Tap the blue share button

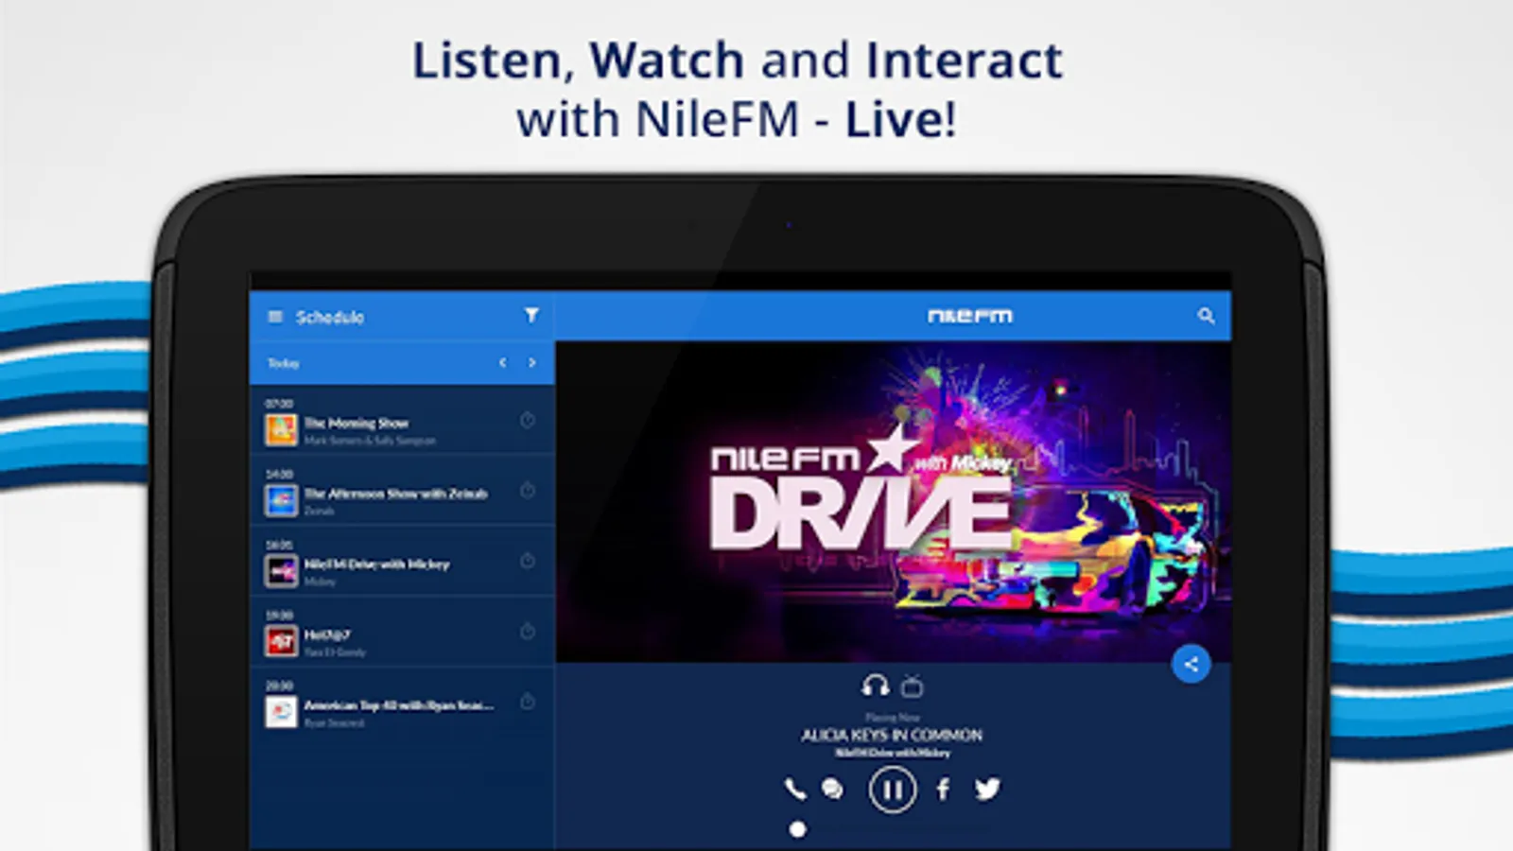pos(1191,664)
